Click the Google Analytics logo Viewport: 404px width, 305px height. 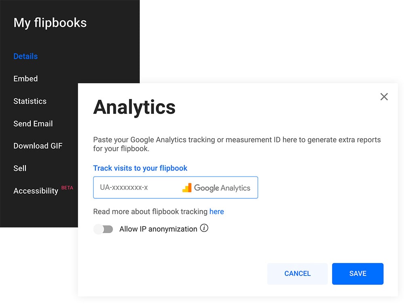point(216,188)
